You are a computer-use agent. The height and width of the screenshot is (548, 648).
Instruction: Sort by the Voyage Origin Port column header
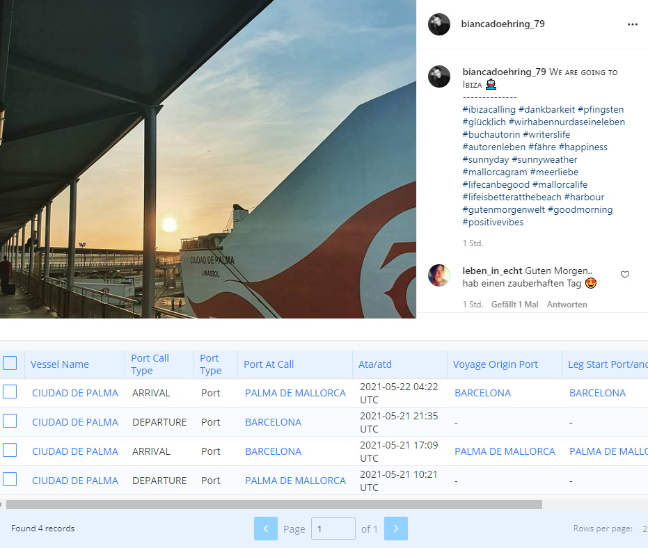pos(496,364)
